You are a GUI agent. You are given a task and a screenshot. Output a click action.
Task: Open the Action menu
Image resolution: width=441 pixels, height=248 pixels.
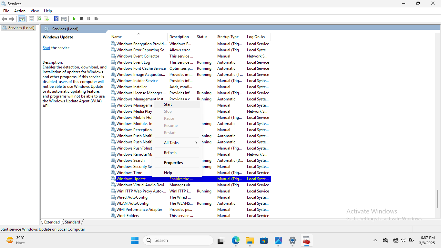20,11
